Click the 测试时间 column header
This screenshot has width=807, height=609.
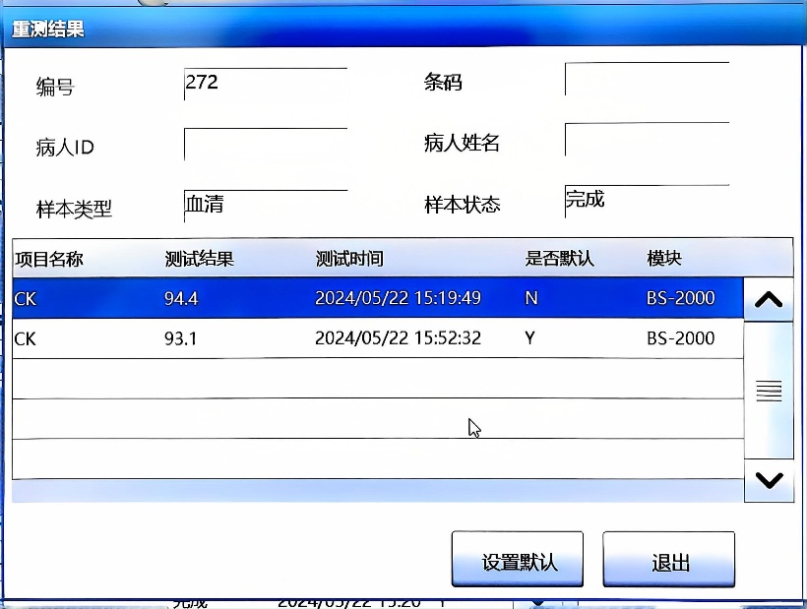pos(349,259)
